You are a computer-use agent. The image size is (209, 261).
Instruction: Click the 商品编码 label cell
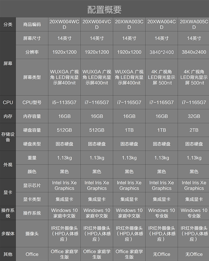[32, 24]
